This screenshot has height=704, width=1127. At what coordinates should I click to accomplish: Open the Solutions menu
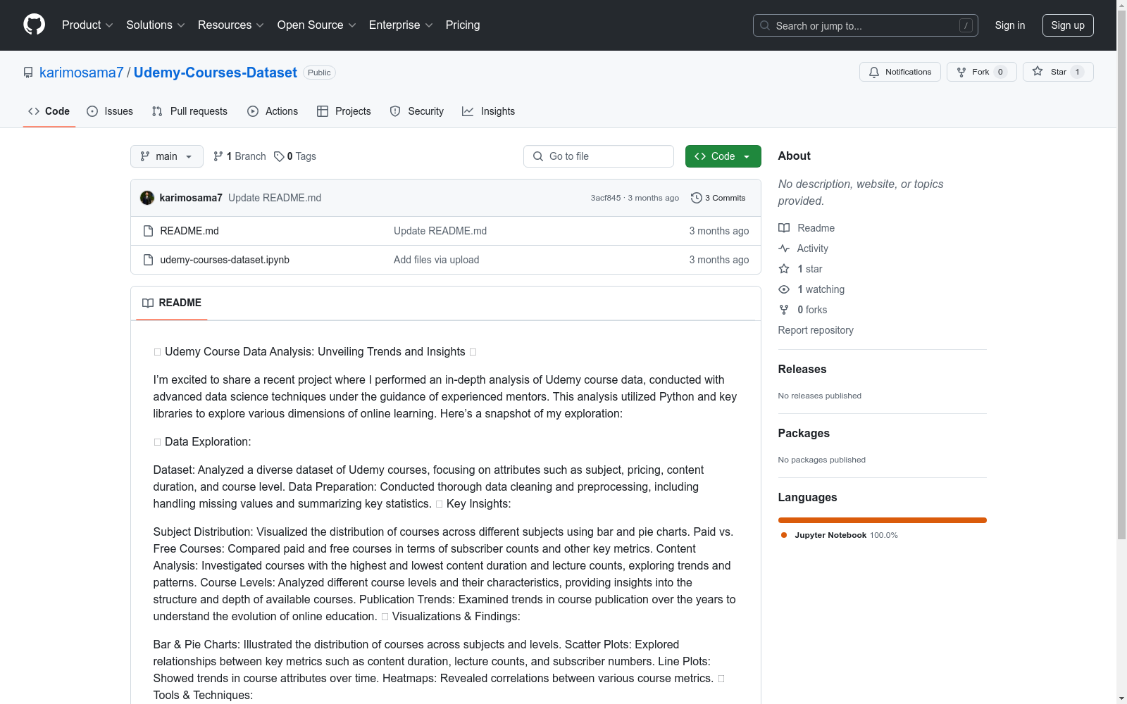[x=156, y=25]
